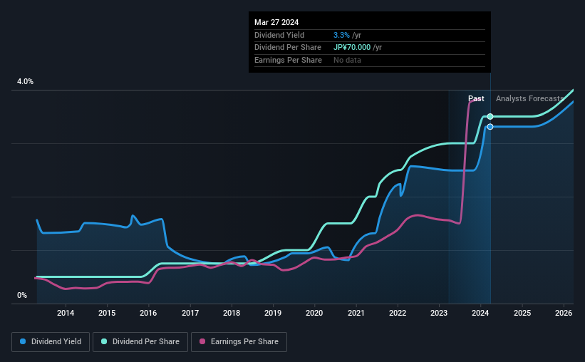Image resolution: width=585 pixels, height=362 pixels.
Task: Click the pink Earnings Per Share legend dot
Action: pyautogui.click(x=202, y=341)
